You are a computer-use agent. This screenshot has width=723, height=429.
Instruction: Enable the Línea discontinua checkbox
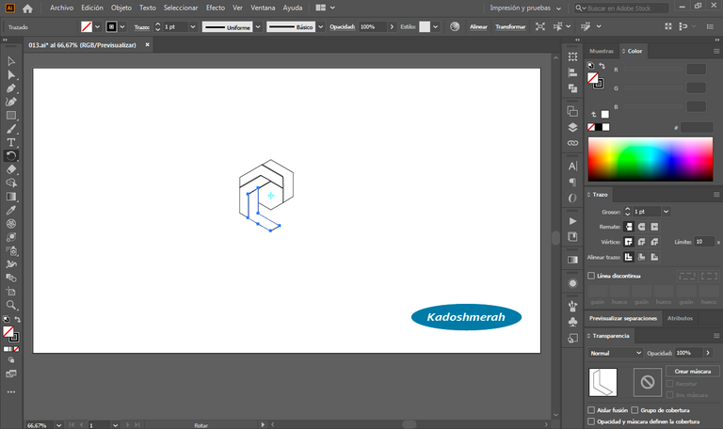coord(591,276)
